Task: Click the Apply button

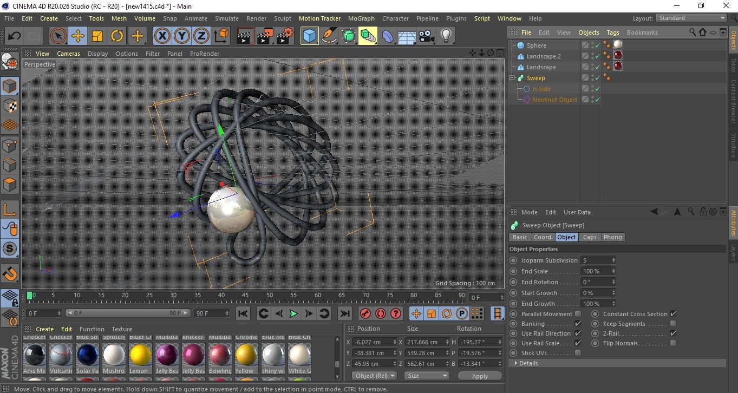Action: tap(480, 376)
